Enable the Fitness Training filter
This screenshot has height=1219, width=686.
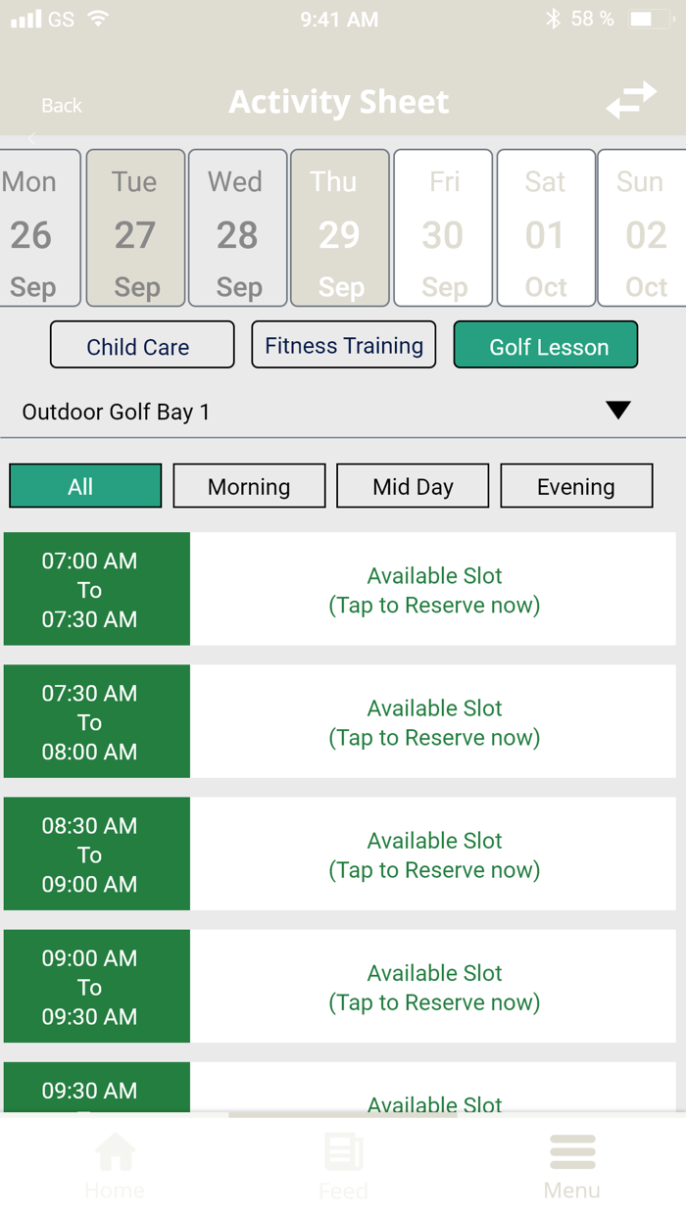343,344
